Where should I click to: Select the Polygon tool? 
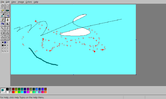[x=7, y=33]
